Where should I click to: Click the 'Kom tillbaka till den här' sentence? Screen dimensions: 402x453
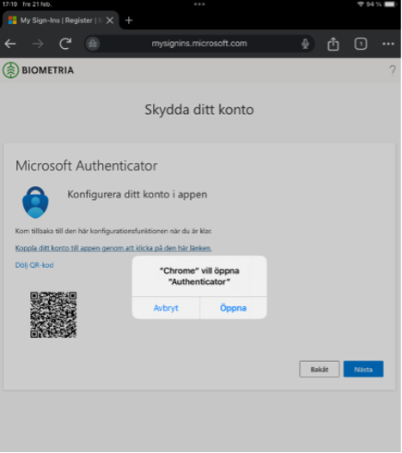coord(113,231)
